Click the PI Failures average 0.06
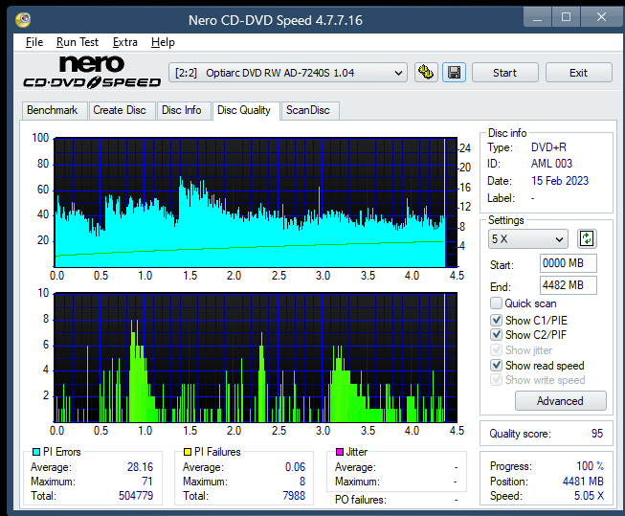The width and height of the screenshot is (625, 516). coord(296,467)
